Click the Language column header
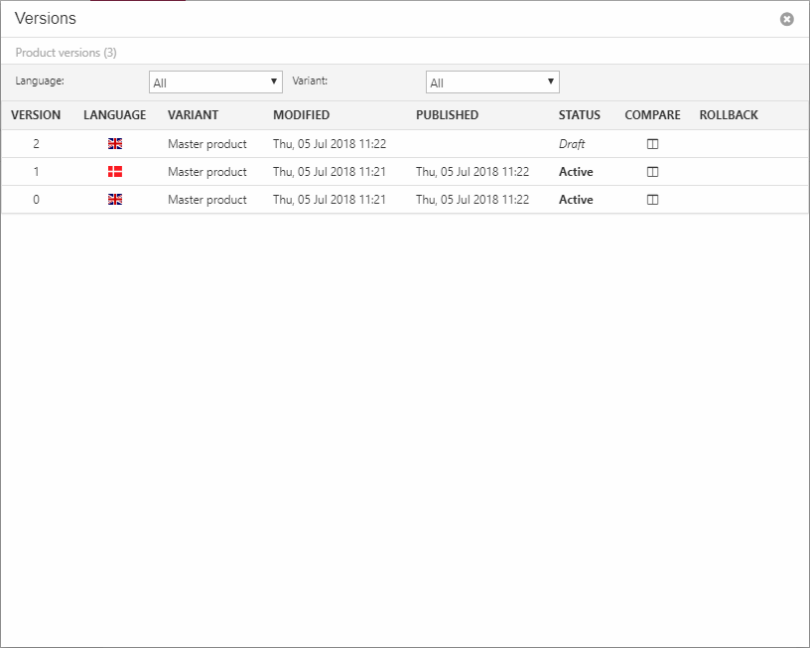This screenshot has height=648, width=810. 114,115
